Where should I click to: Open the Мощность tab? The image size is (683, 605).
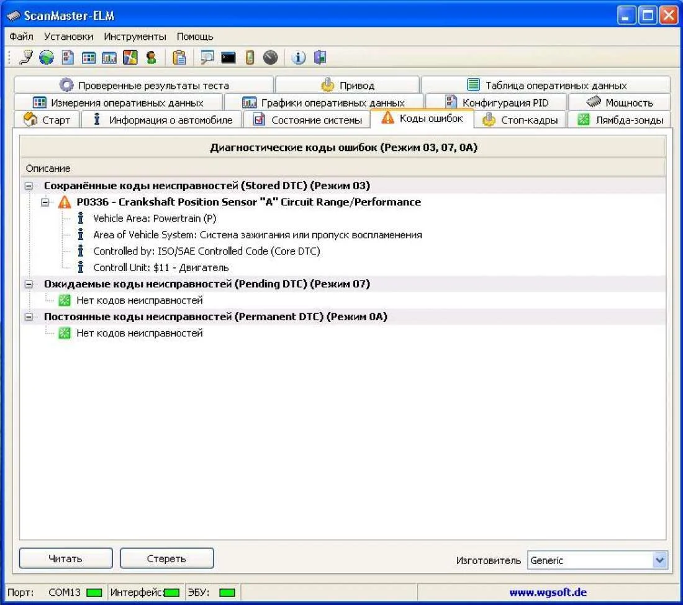620,103
